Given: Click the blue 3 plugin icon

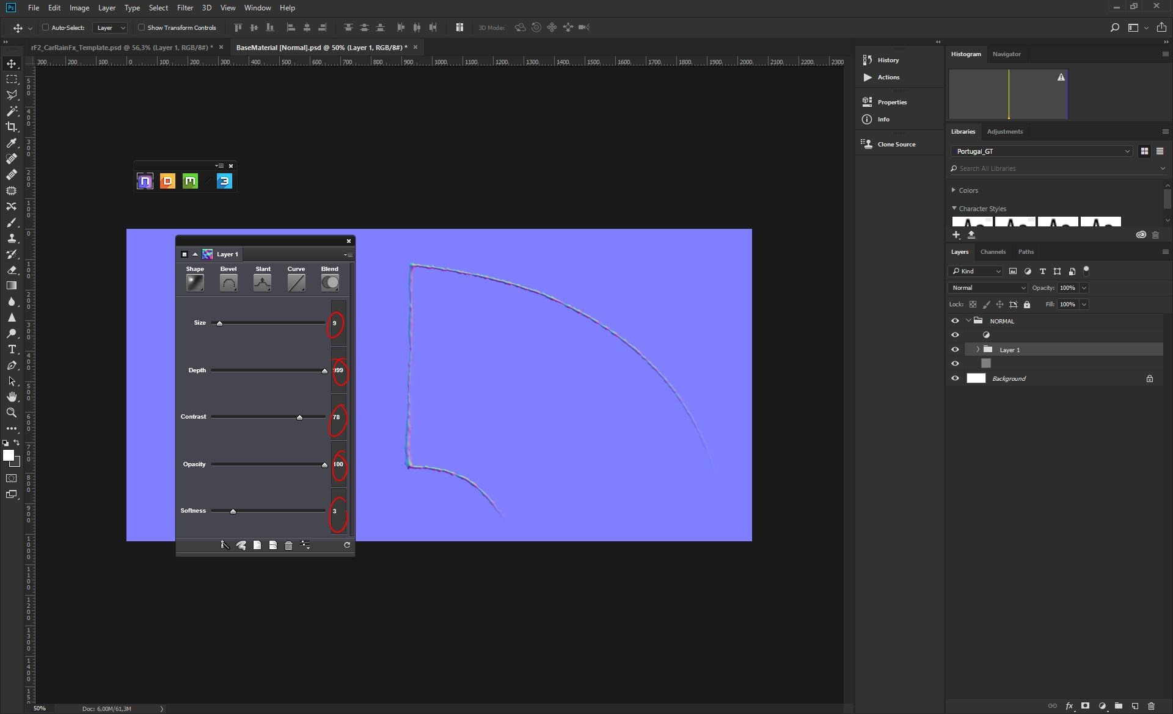Looking at the screenshot, I should [224, 181].
